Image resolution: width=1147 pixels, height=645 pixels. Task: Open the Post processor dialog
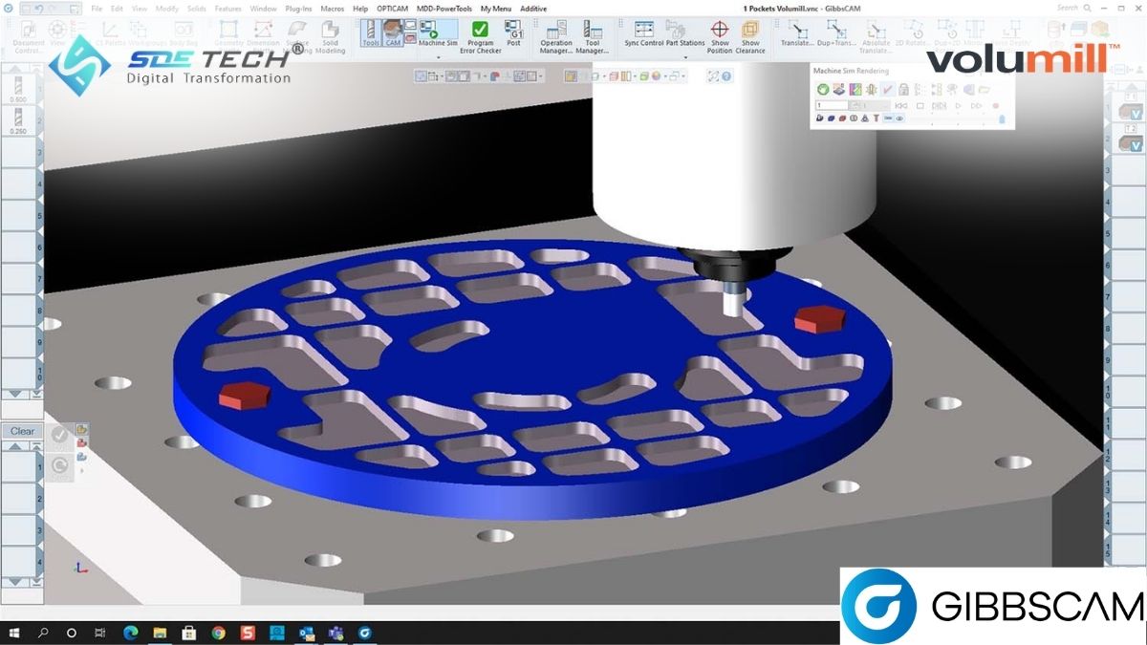[513, 33]
